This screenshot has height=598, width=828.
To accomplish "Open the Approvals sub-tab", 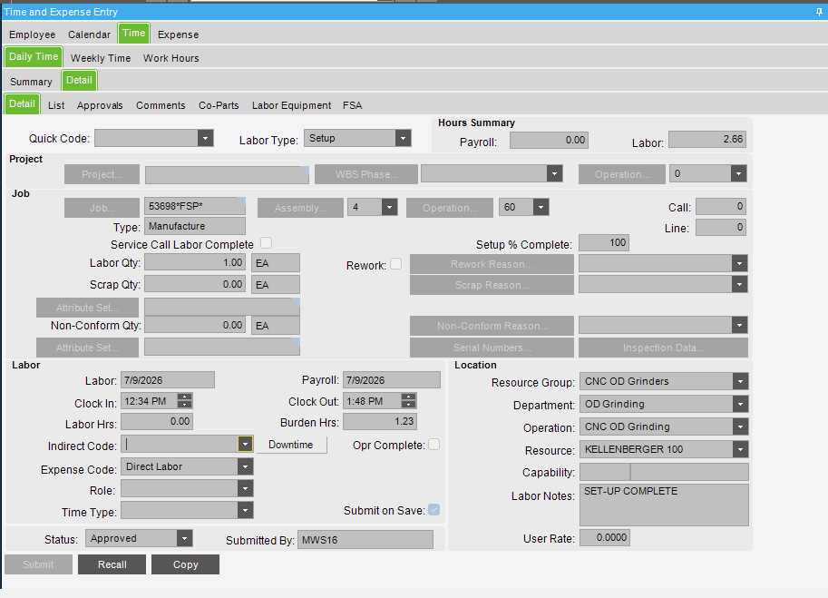I will point(100,105).
